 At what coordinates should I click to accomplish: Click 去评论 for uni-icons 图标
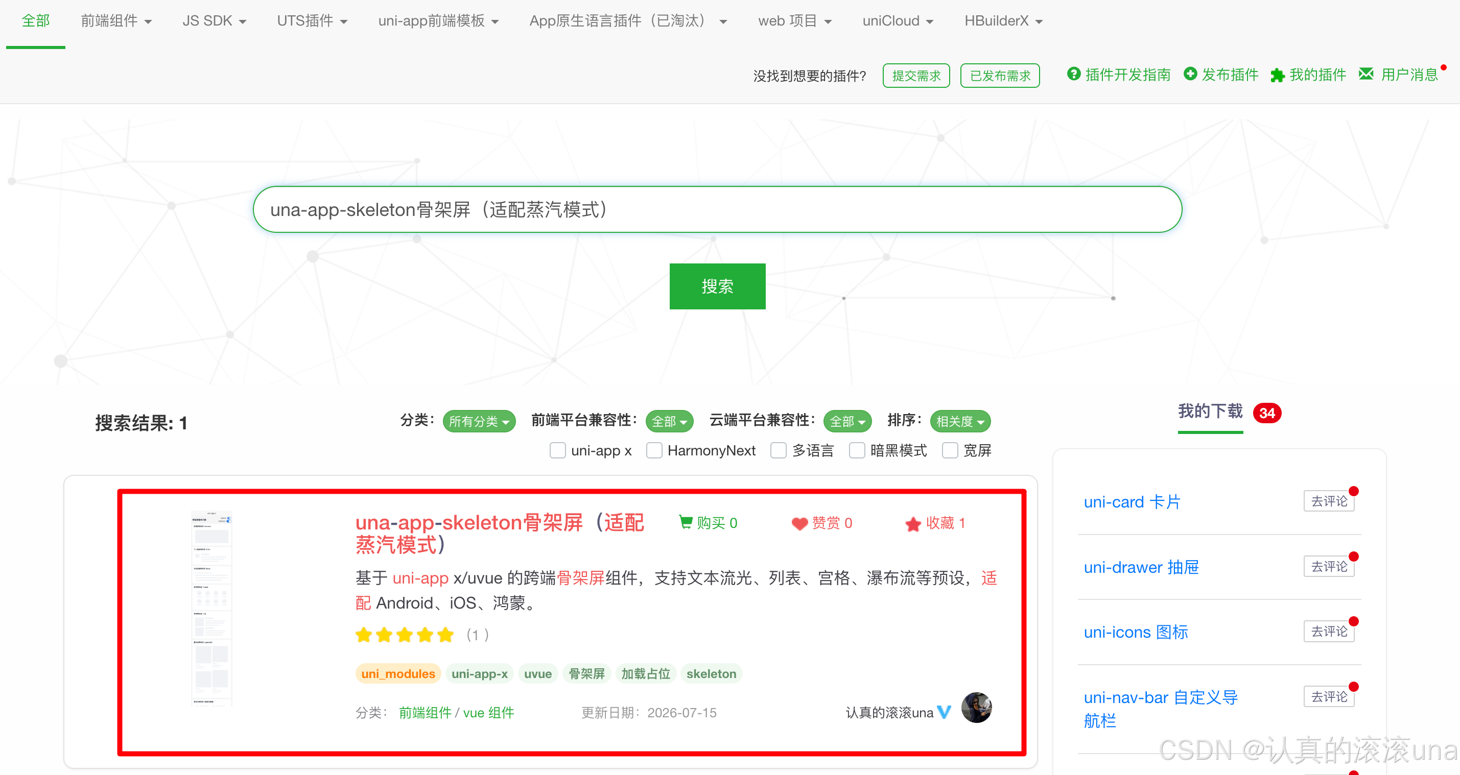1329,631
